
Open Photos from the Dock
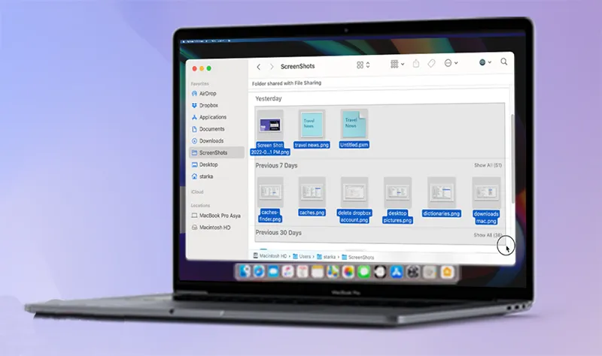(348, 272)
